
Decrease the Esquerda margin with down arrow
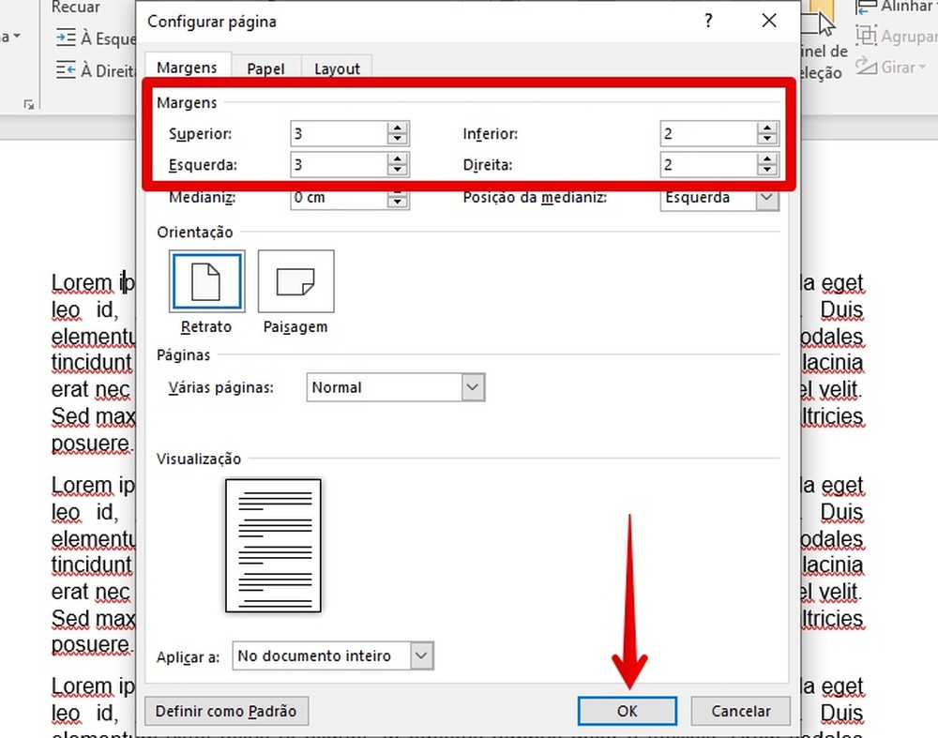pyautogui.click(x=397, y=171)
